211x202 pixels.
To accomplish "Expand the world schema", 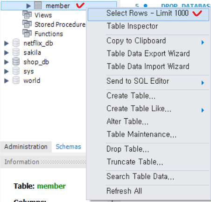I will 7,81.
